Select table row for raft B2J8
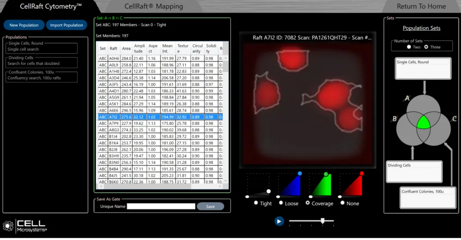The height and width of the screenshot is (240, 461). coord(160,149)
